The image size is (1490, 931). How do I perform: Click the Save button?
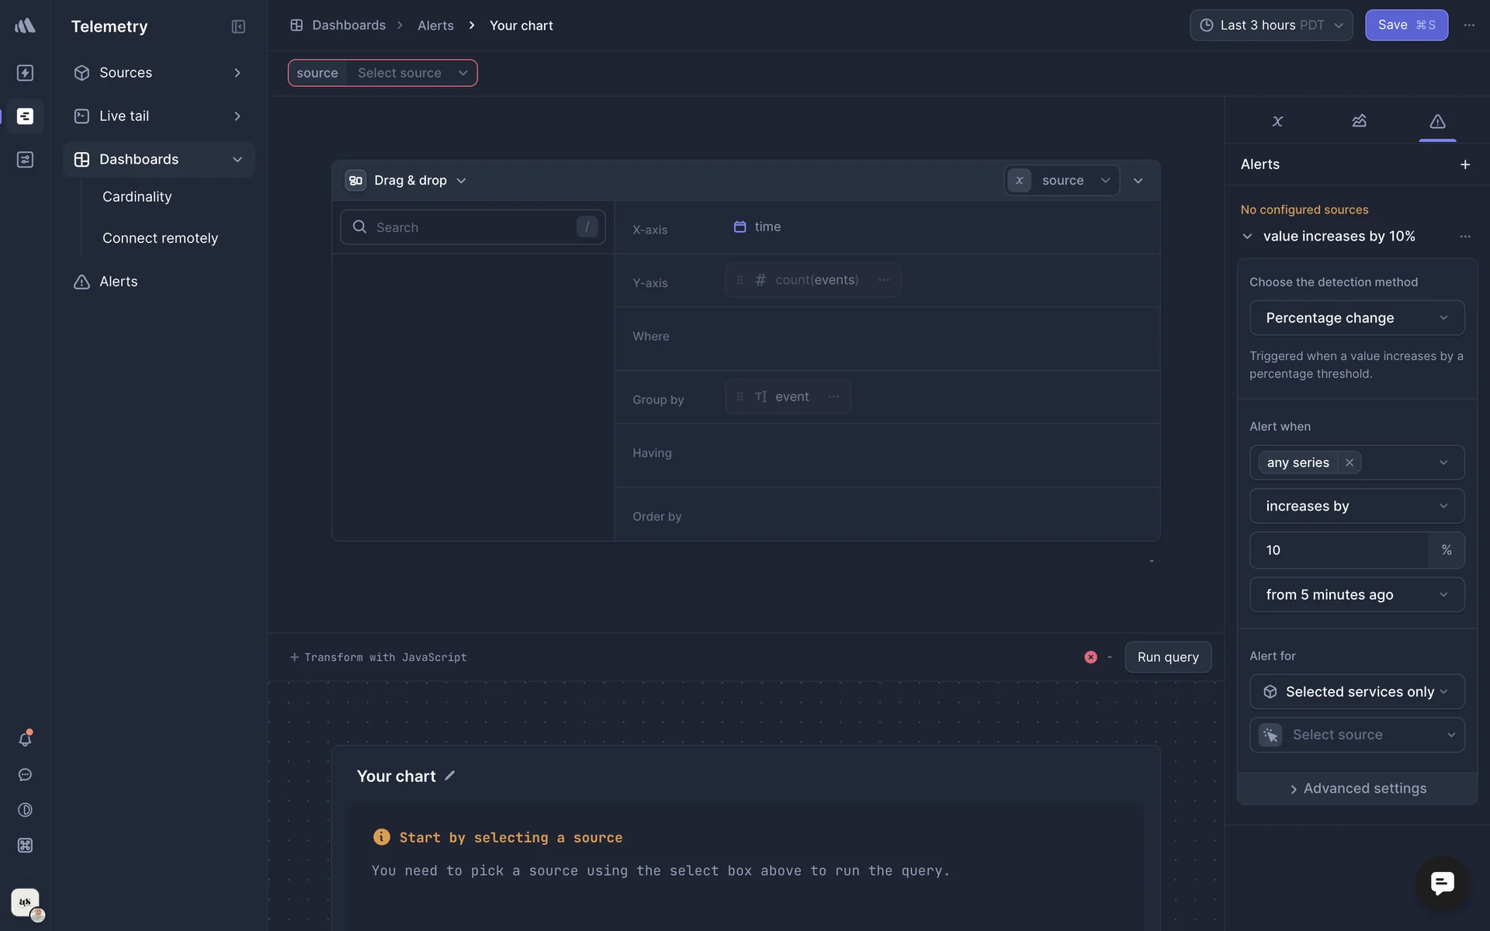[1405, 26]
